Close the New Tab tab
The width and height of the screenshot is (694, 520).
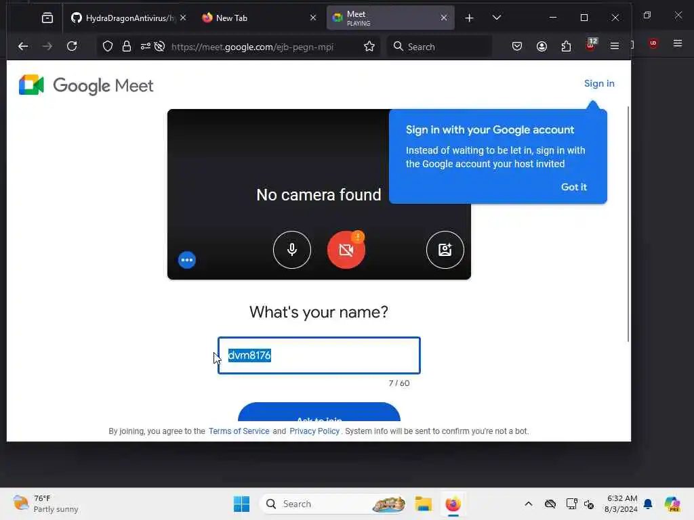click(x=313, y=18)
